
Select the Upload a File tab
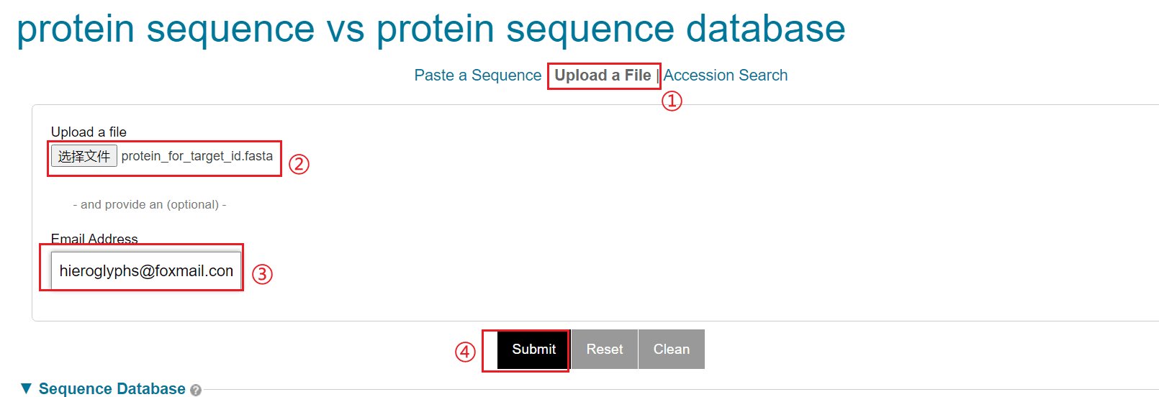(603, 76)
